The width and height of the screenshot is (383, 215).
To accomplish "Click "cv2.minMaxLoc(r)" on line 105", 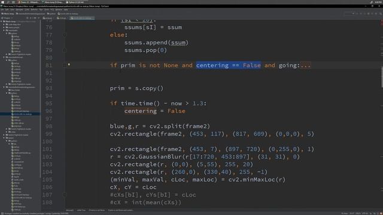I will (x=257, y=180).
